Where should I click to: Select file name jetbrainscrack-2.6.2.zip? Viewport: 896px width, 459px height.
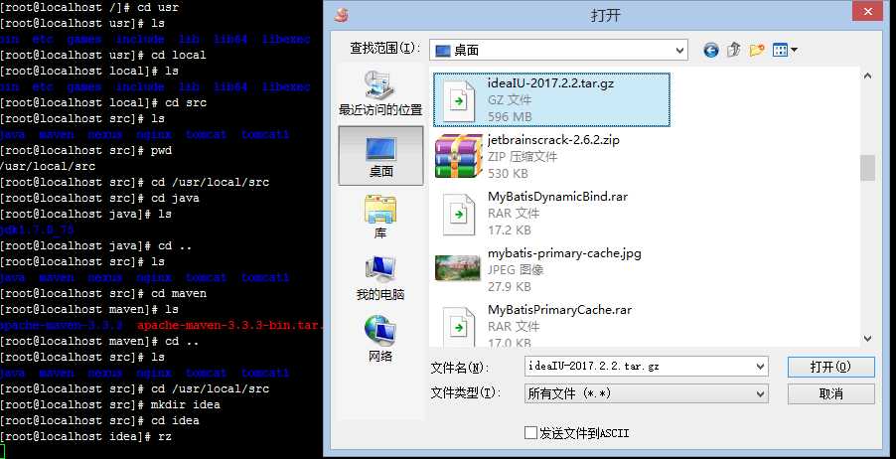click(x=553, y=139)
